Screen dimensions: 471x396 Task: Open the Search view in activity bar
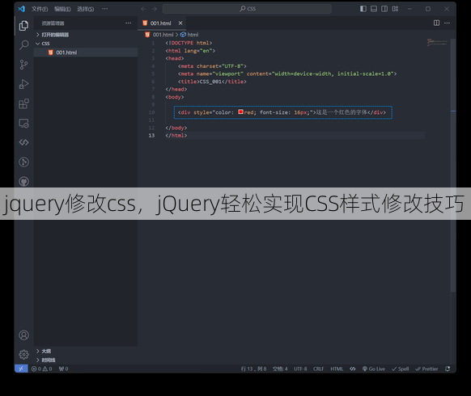(x=23, y=45)
